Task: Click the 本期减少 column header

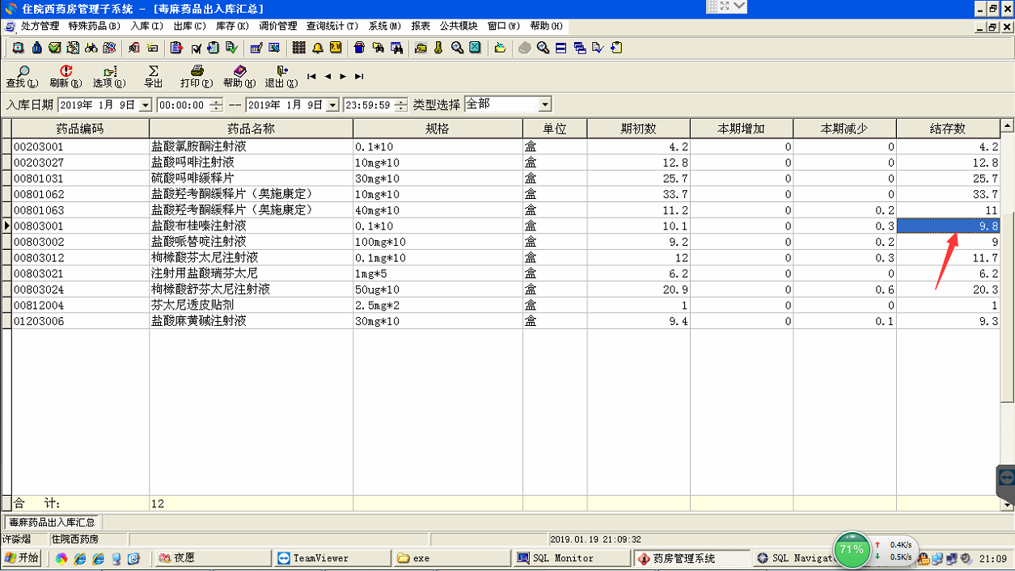Action: (844, 129)
